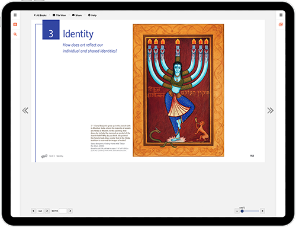Click the 'How does art reflect our' subtitle
Screen dimensions: 296x227
tap(83, 45)
